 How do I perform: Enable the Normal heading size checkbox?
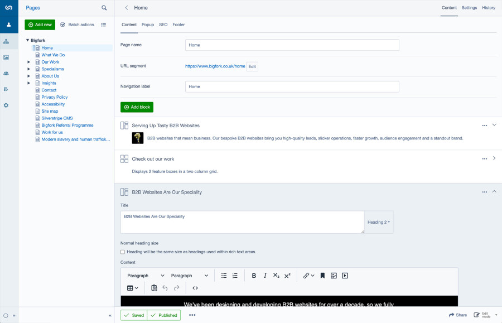coord(123,252)
